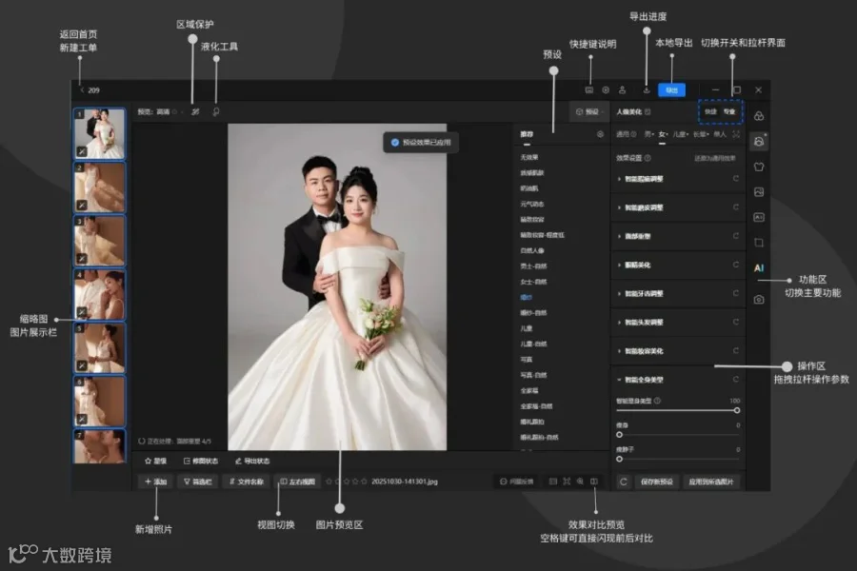Click the before/after compare preview icon
Screen dimensions: 857x571
point(594,482)
